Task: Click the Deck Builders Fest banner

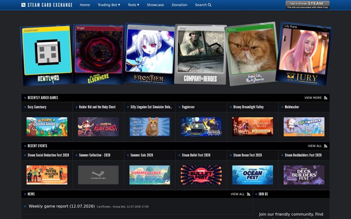Action: click(x=304, y=175)
